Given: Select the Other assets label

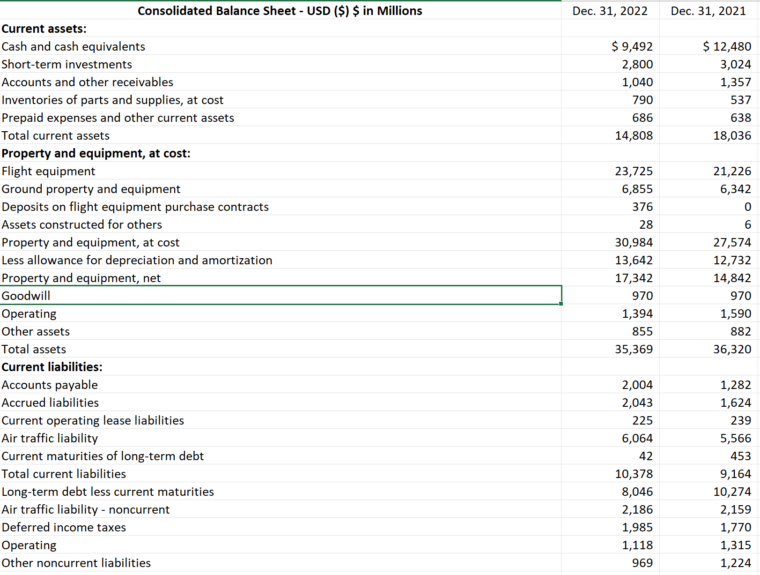Looking at the screenshot, I should [x=36, y=331].
